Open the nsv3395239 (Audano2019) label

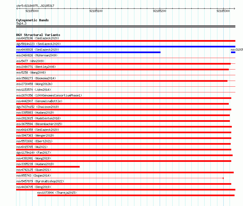[x=35, y=164]
